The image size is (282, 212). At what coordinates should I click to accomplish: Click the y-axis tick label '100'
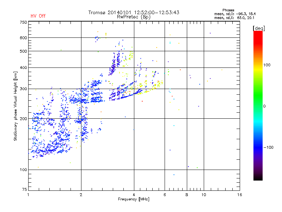click(23, 170)
